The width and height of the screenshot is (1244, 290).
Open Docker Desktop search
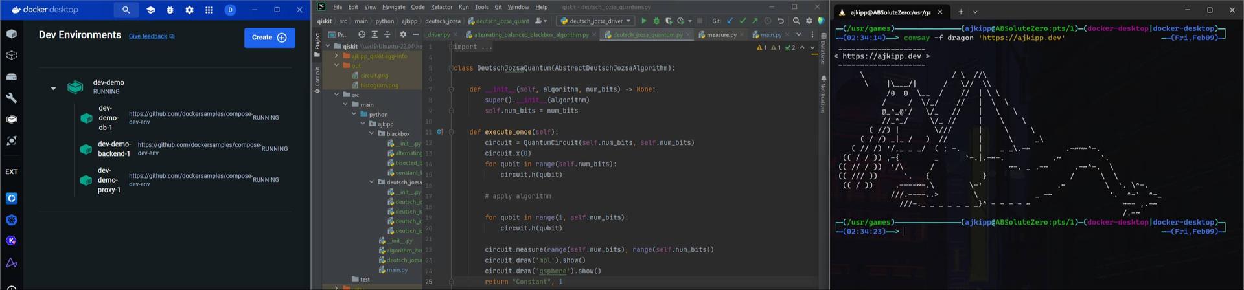coord(126,10)
